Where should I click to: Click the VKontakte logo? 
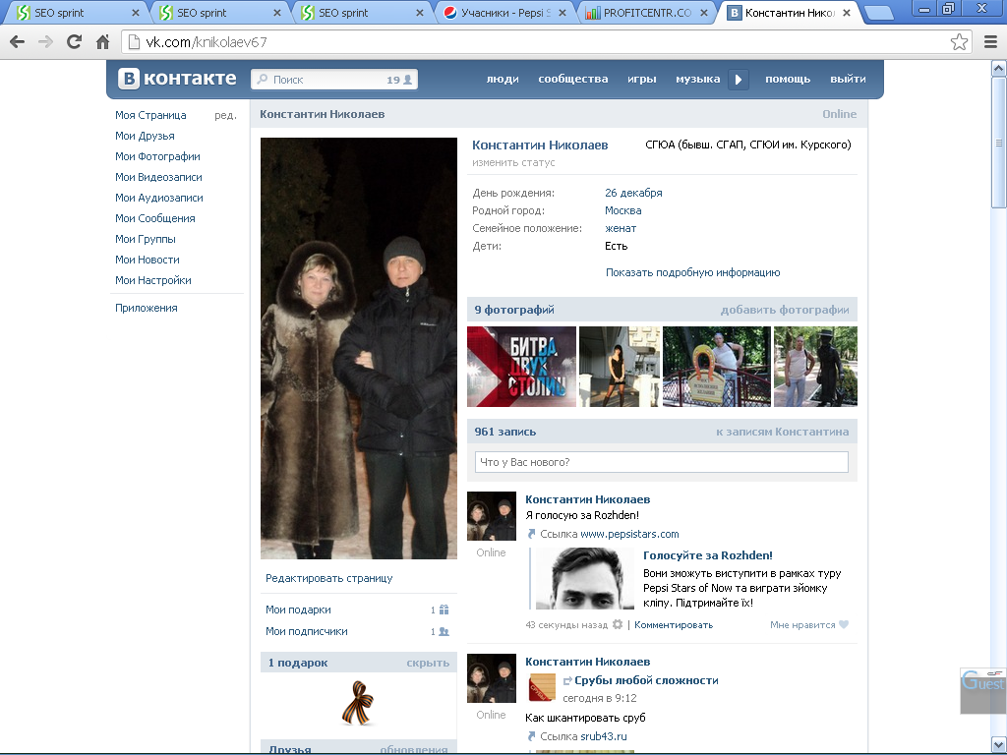coord(177,79)
